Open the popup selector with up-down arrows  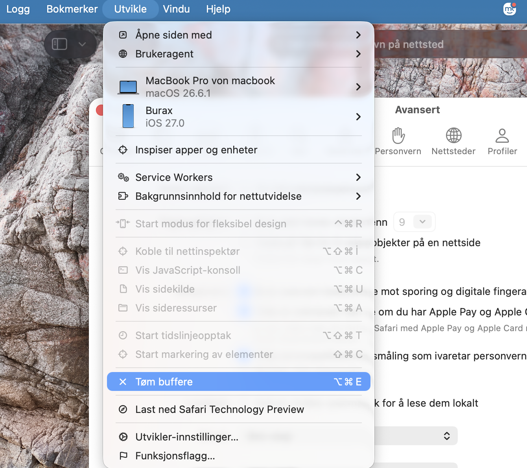click(x=447, y=436)
